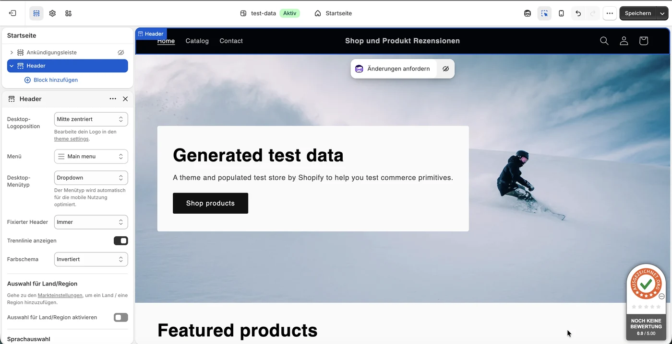Click the Shop products button
Viewport: 672px width, 344px height.
click(x=210, y=203)
